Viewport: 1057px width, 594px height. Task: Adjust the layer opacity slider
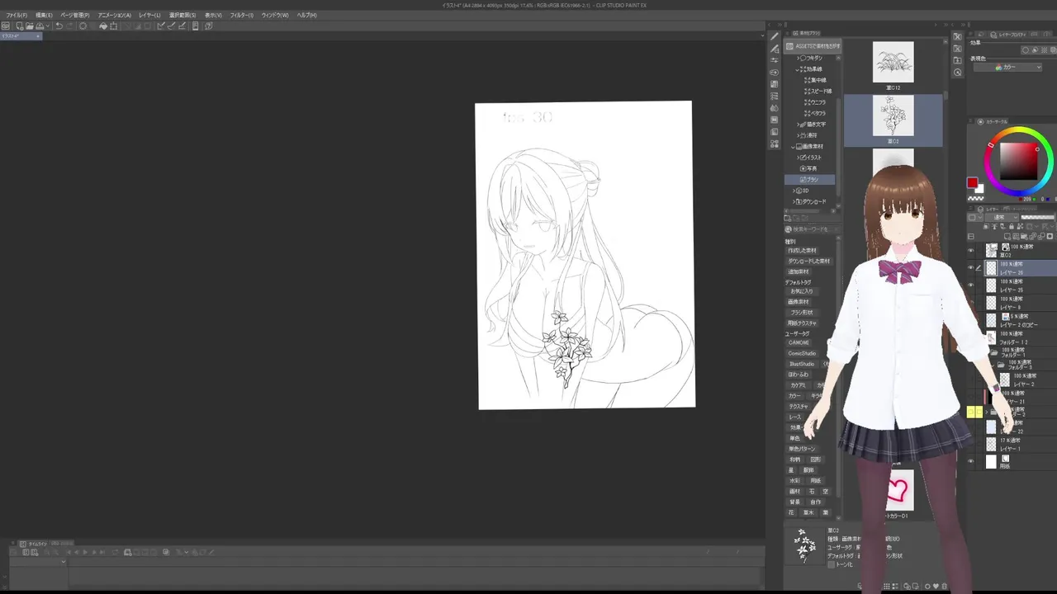pyautogui.click(x=1039, y=218)
